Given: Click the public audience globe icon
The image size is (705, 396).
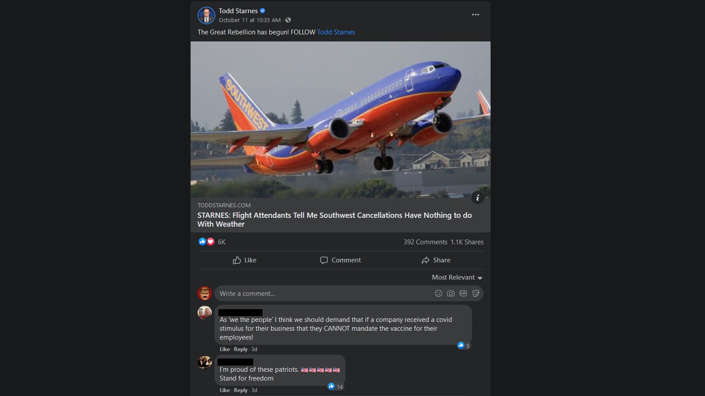Looking at the screenshot, I should click(288, 20).
